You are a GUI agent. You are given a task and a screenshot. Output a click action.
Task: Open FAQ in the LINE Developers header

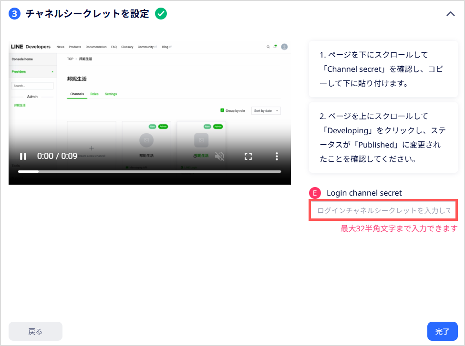click(x=114, y=47)
